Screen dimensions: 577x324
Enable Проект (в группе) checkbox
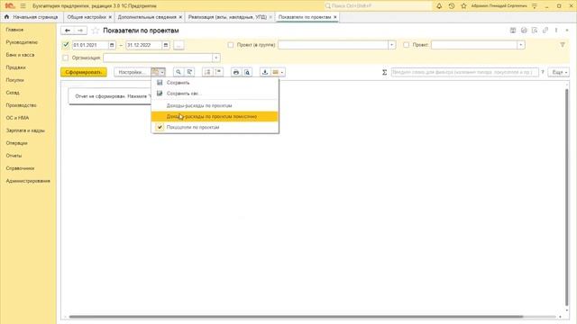click(x=231, y=45)
